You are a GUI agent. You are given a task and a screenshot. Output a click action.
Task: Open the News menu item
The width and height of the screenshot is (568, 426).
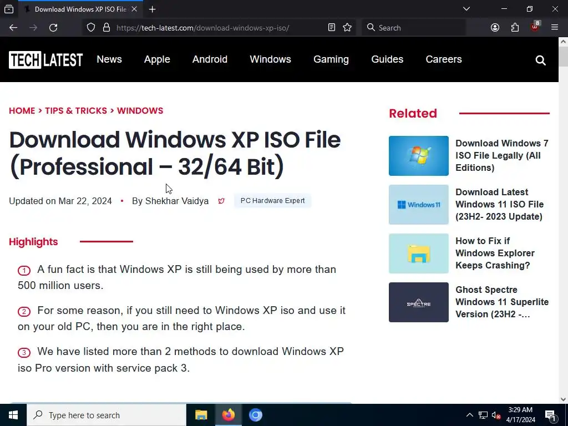point(109,59)
